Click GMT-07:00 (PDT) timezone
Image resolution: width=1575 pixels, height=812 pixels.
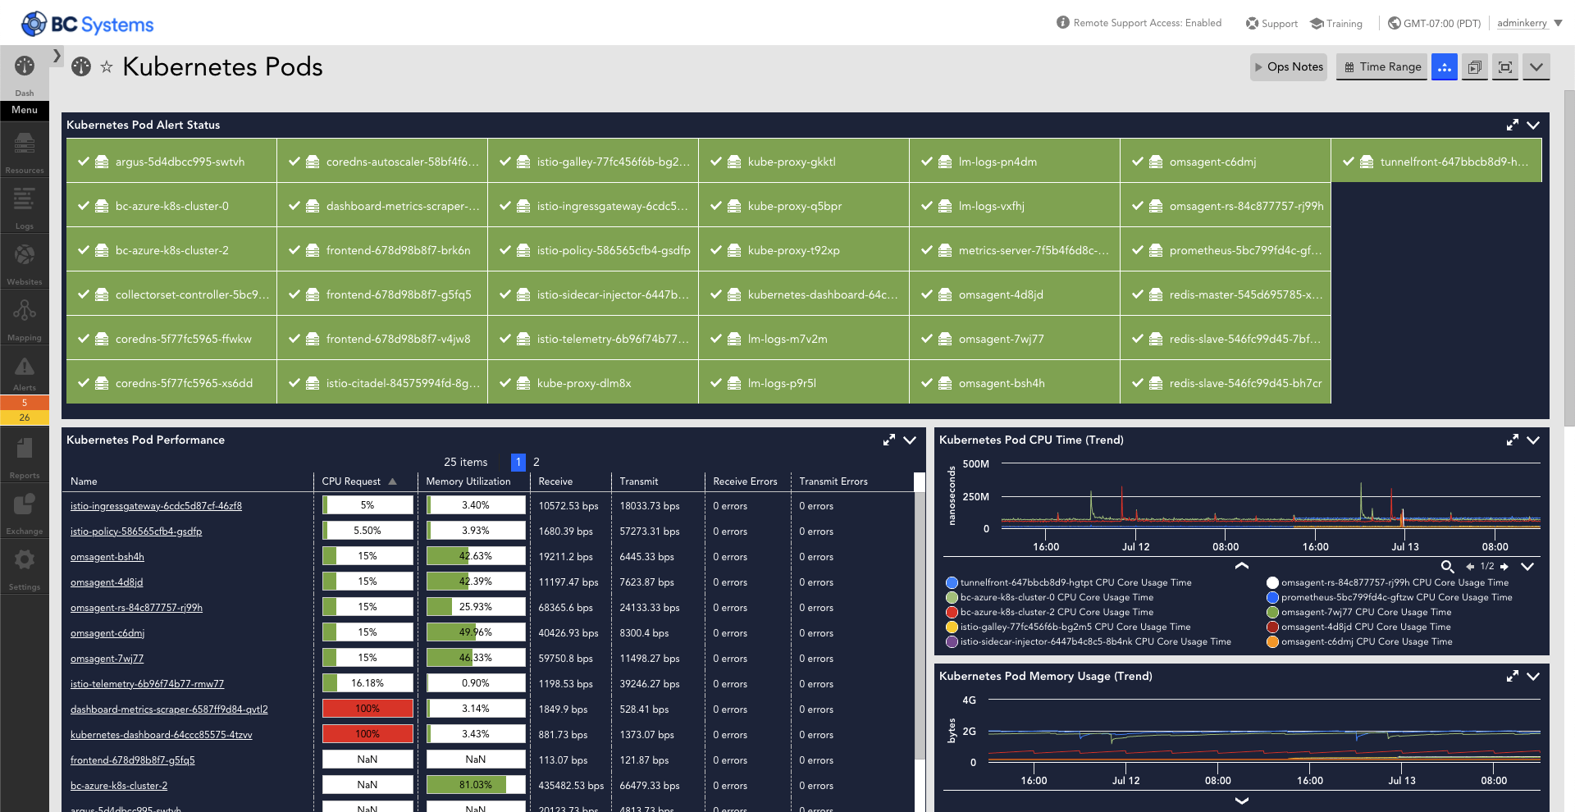coord(1434,24)
